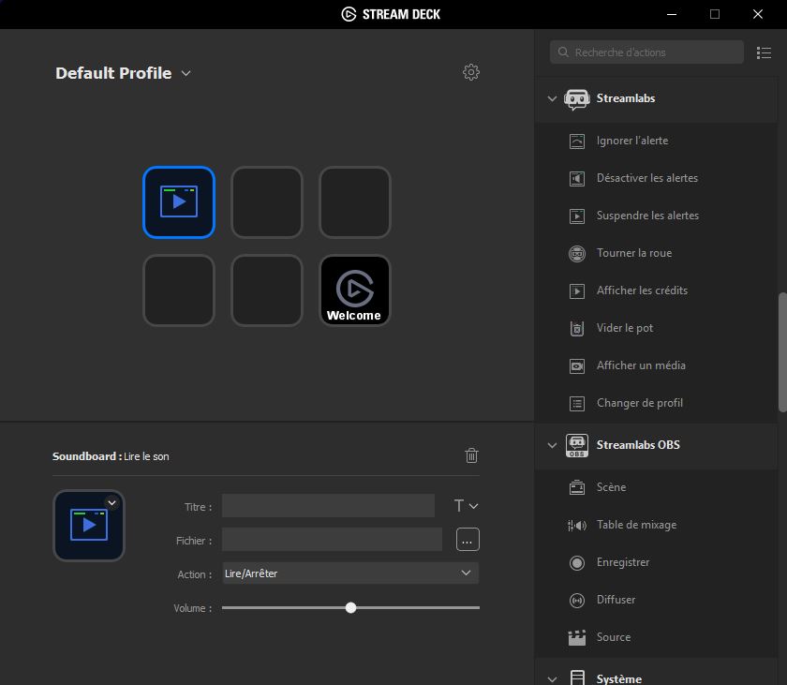The width and height of the screenshot is (787, 685).
Task: Close the Stream Deck window
Action: pos(758,14)
